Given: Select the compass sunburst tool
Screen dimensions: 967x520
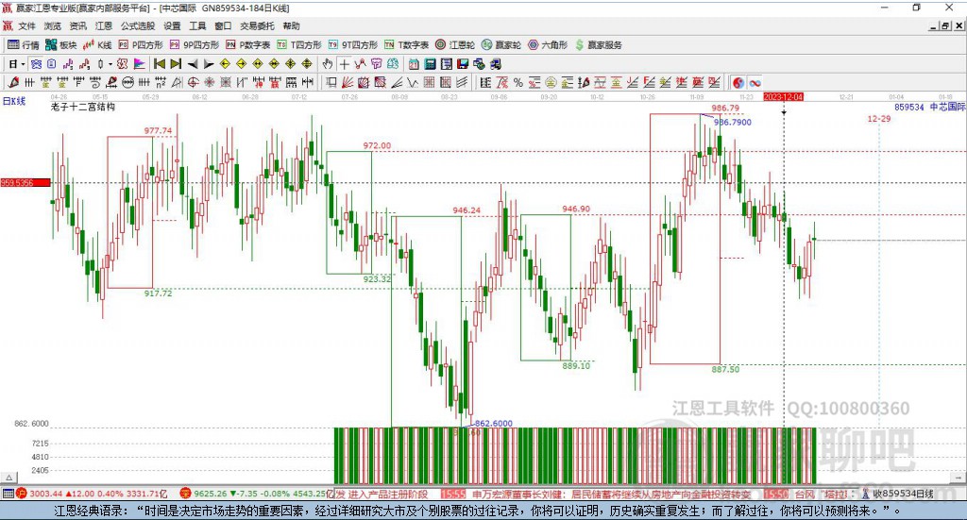Looking at the screenshot, I should pos(210,82).
